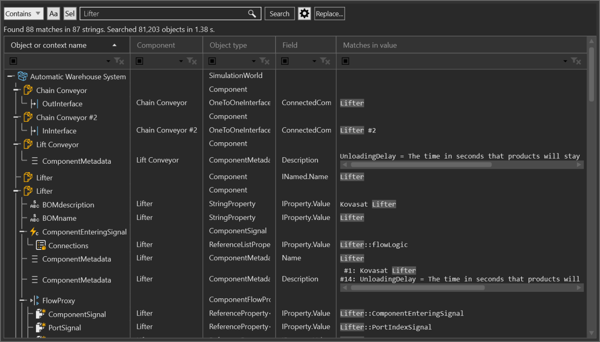Click the magnifier icon in the search field
Image resolution: width=600 pixels, height=342 pixels.
pyautogui.click(x=252, y=14)
